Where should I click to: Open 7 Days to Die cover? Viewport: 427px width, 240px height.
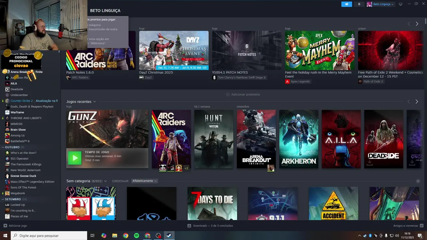click(212, 203)
